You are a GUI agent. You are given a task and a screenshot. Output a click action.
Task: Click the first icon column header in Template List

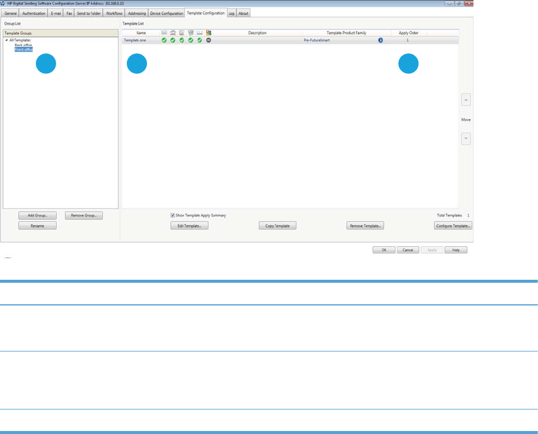[x=164, y=33]
